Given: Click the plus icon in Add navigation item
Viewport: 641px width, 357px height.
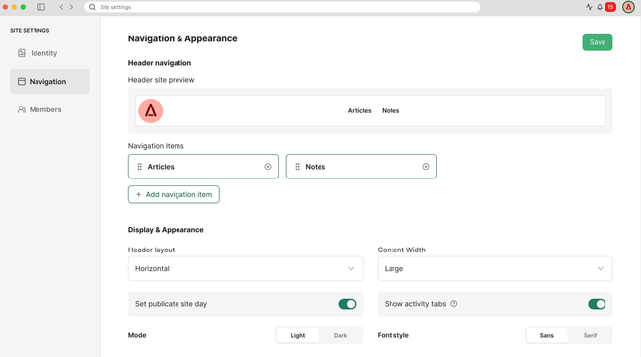Looking at the screenshot, I should pyautogui.click(x=139, y=194).
